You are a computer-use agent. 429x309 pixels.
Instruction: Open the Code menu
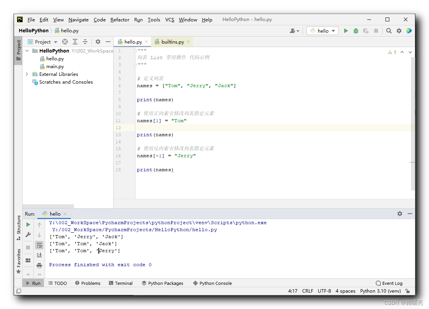click(x=100, y=19)
